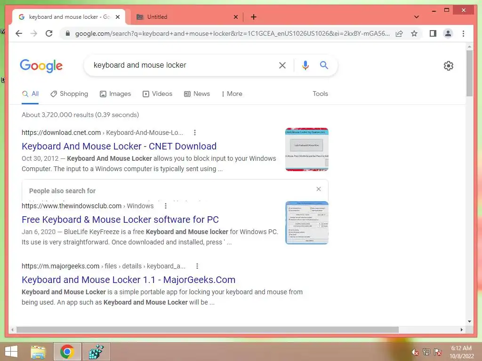
Task: Bookmark this page with the star
Action: pos(414,33)
